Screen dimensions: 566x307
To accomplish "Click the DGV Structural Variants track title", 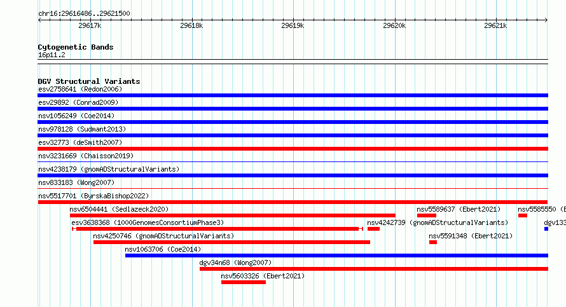I will [89, 81].
